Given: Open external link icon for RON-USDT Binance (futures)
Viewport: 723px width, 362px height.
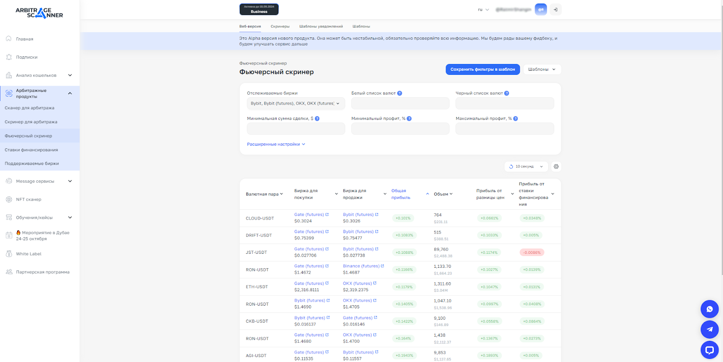Looking at the screenshot, I should 382,266.
